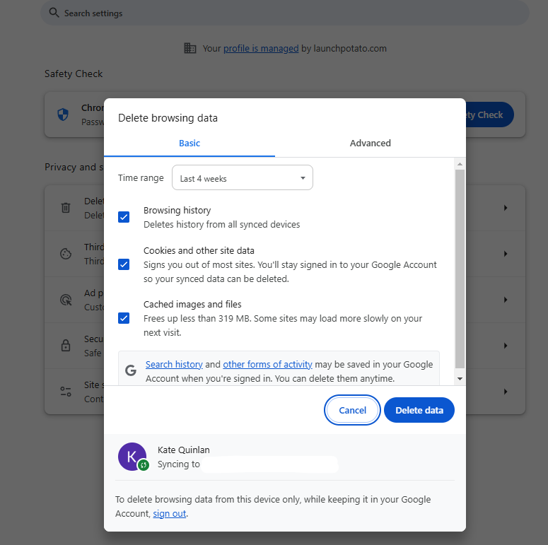Open the Search history link
548x545 pixels.
174,365
